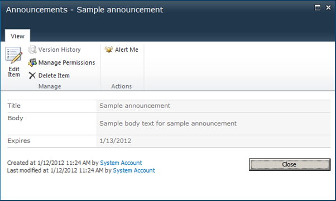Open Version History via its icon
336x201 pixels.
click(x=32, y=50)
